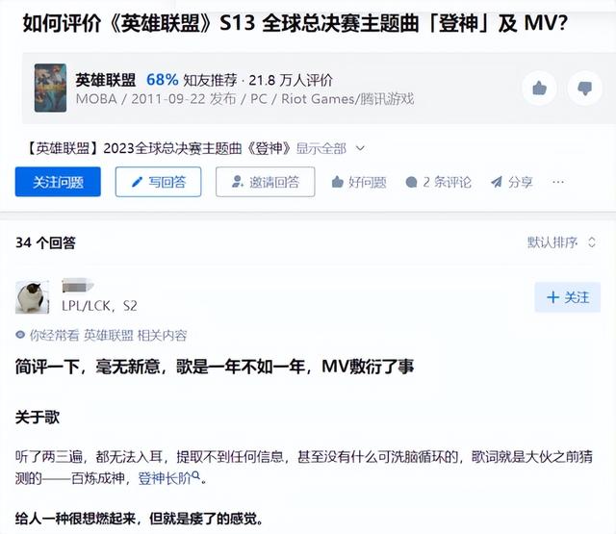Image resolution: width=616 pixels, height=534 pixels.
Task: Click the 英雄联盟 related content topic link
Action: click(109, 336)
